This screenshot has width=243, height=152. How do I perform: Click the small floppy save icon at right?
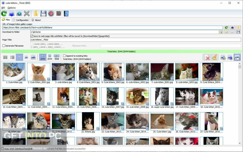238,32
